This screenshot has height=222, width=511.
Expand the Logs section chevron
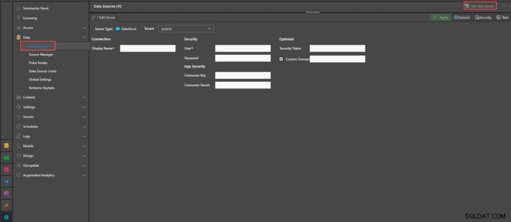(x=84, y=136)
